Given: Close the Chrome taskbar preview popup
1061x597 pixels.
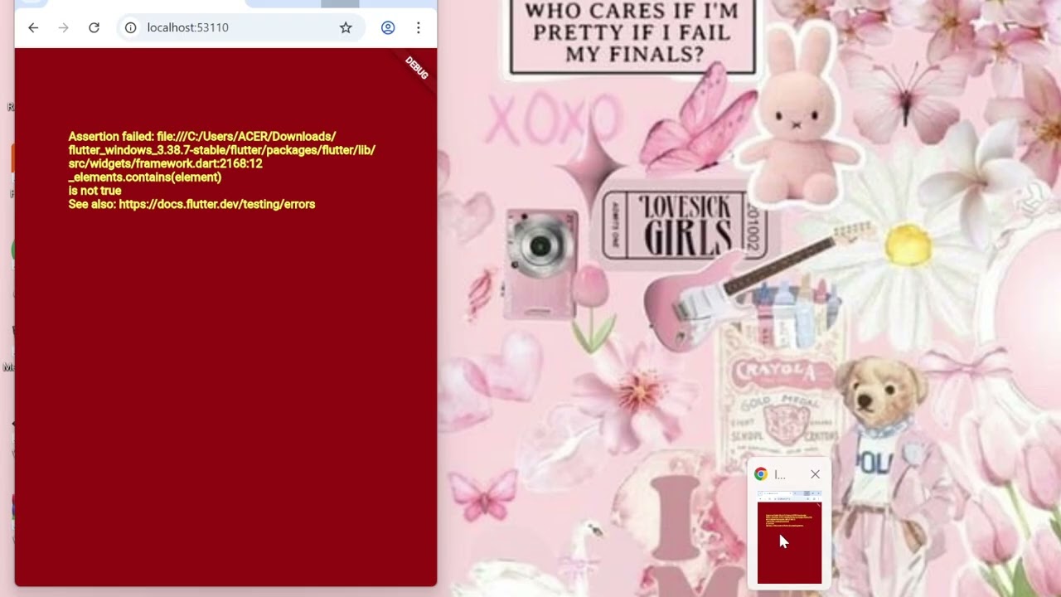Looking at the screenshot, I should 815,474.
